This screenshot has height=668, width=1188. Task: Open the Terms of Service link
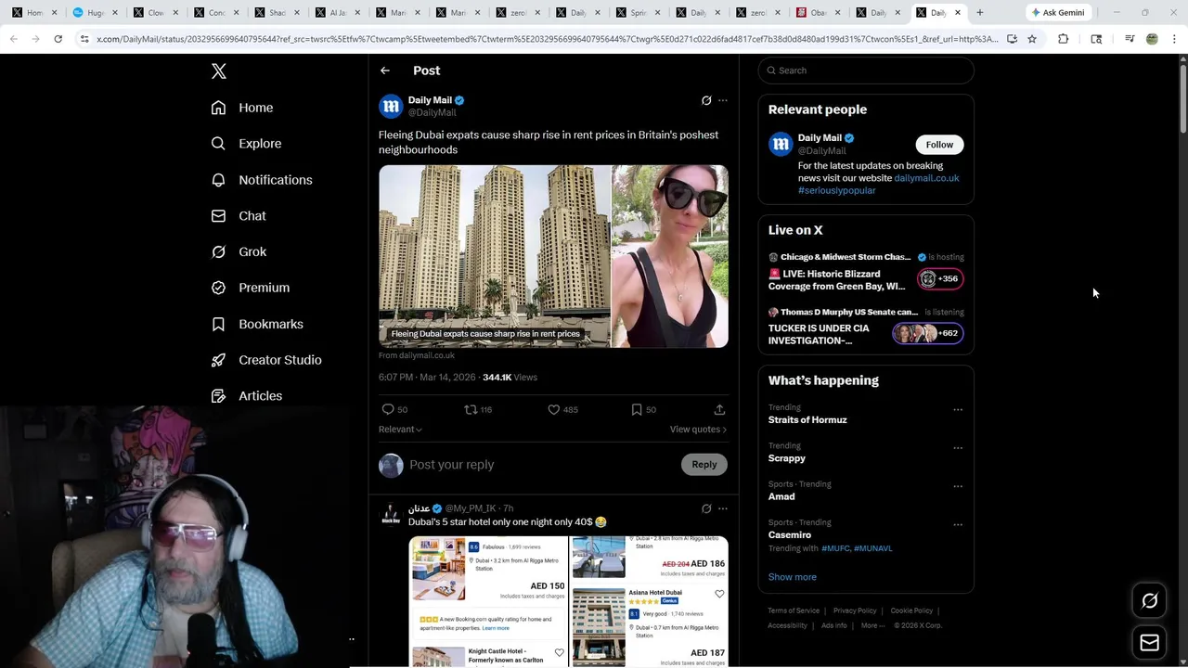794,610
